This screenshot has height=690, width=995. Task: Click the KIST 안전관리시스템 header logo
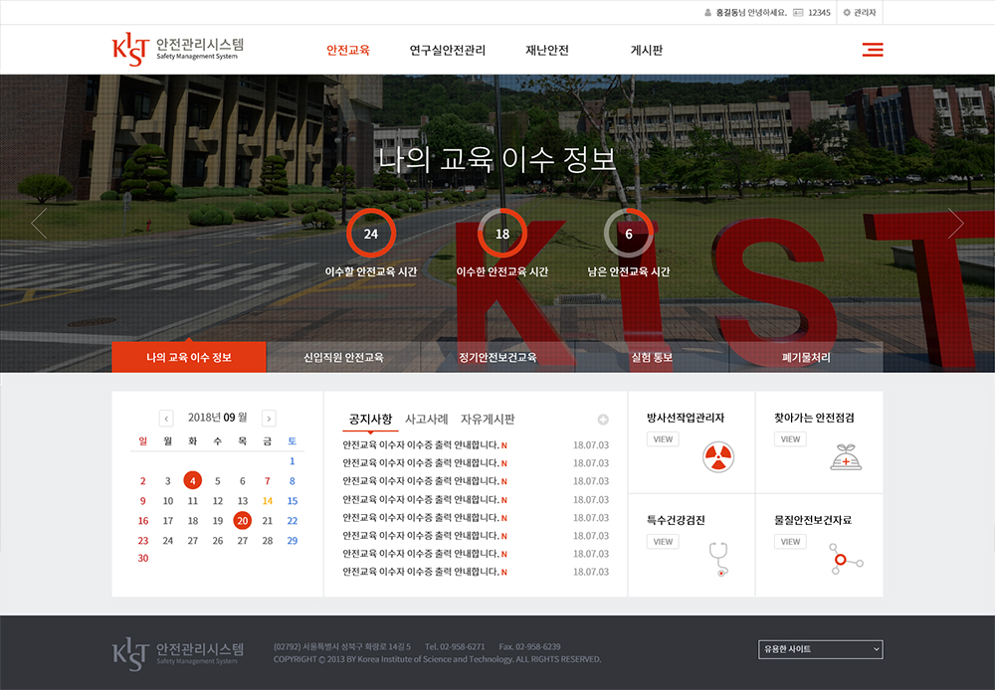coord(178,50)
